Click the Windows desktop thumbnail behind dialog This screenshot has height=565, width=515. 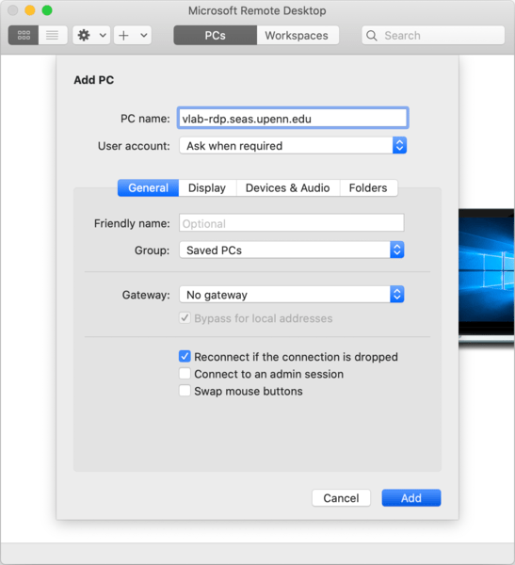tap(487, 278)
